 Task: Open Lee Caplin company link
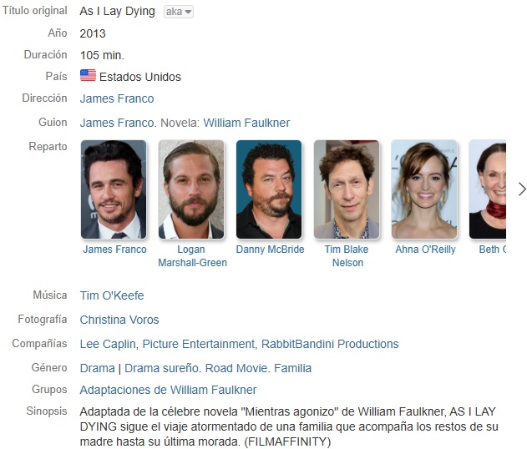[x=108, y=344]
